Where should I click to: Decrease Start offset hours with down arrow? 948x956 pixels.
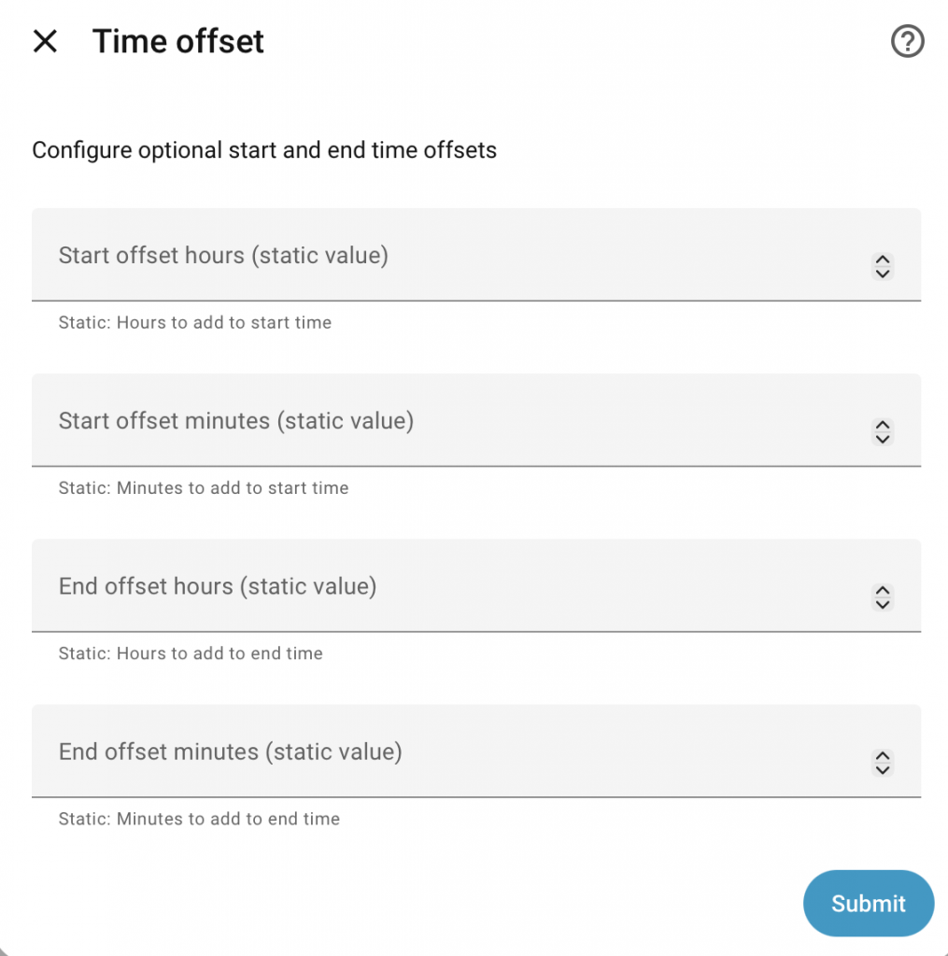(x=883, y=274)
